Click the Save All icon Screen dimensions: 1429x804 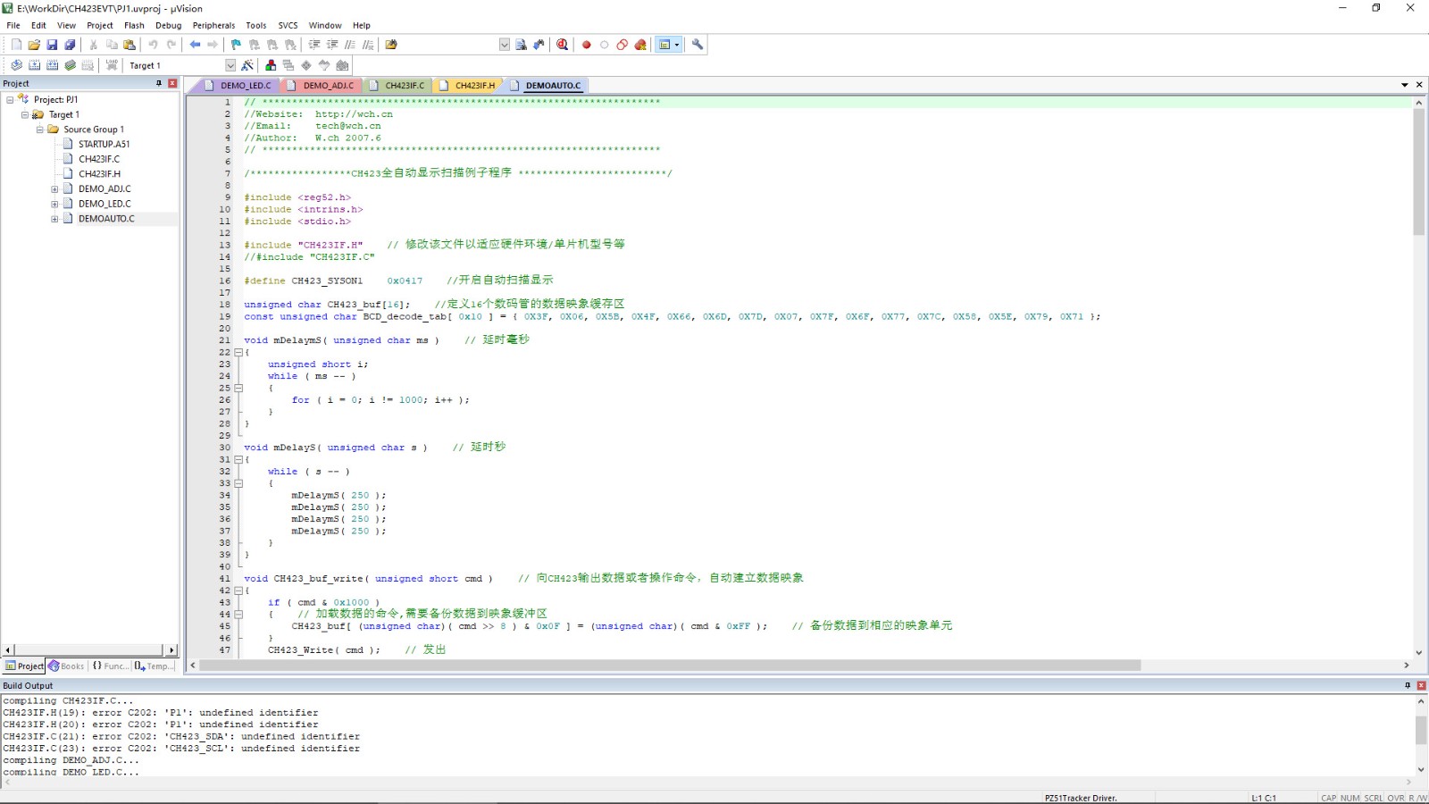pyautogui.click(x=70, y=45)
